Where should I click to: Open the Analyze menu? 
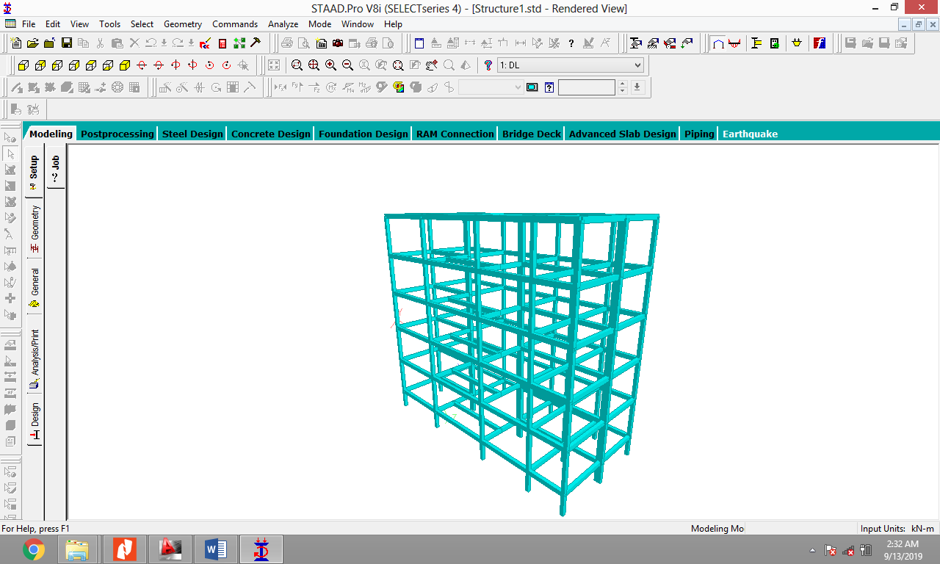pyautogui.click(x=283, y=24)
